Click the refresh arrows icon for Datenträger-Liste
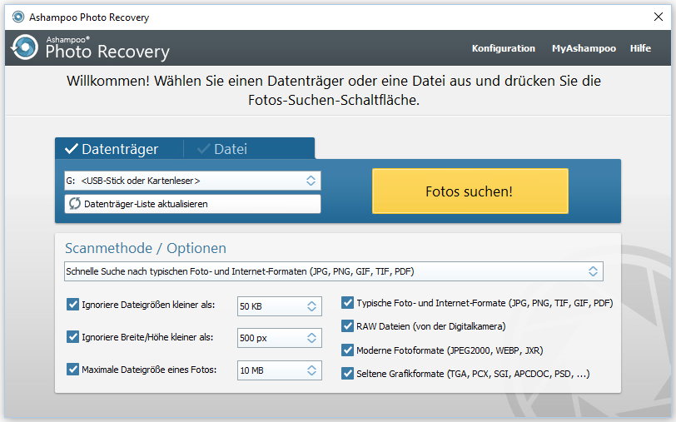This screenshot has height=422, width=676. click(75, 203)
